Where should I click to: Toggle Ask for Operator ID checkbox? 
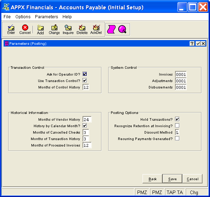pos(85,74)
